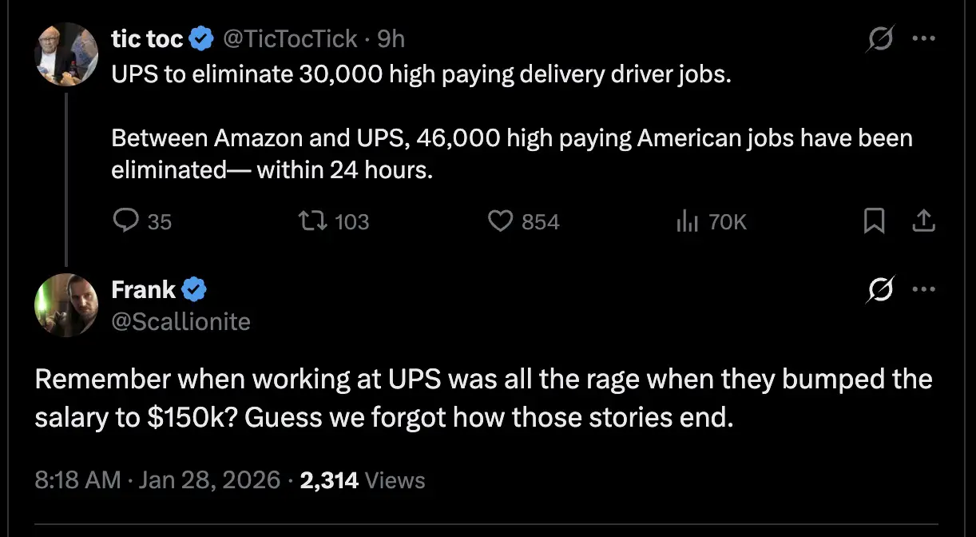Click the verified badge next to Frank
Image resolution: width=976 pixels, height=537 pixels.
pos(196,289)
